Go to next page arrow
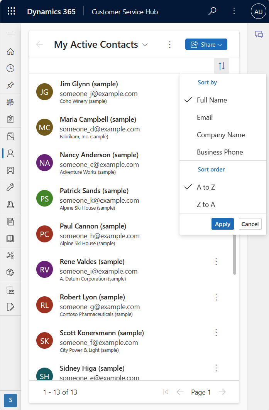Screen dimensions: 269x410 [222, 392]
